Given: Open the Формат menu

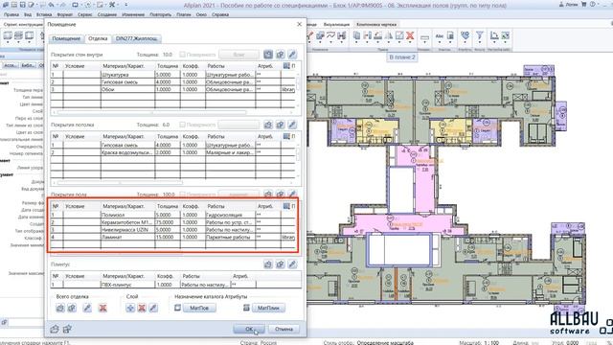Looking at the screenshot, I should point(64,14).
